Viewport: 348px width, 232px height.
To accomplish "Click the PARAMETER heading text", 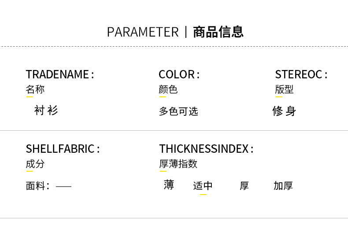I will [143, 32].
